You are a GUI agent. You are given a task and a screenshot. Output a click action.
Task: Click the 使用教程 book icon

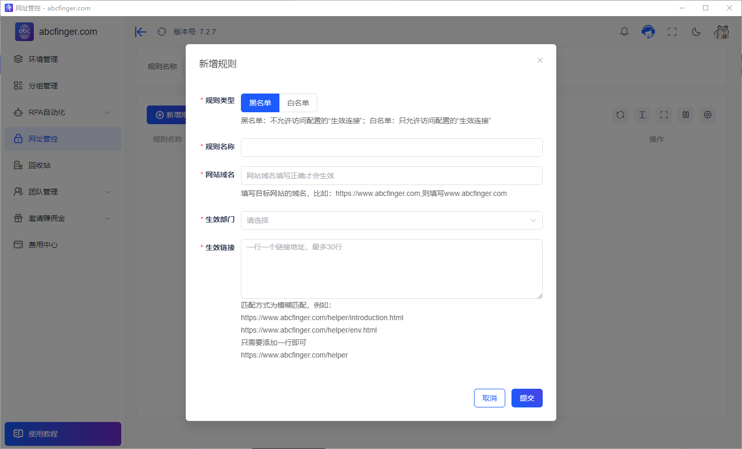tap(18, 434)
